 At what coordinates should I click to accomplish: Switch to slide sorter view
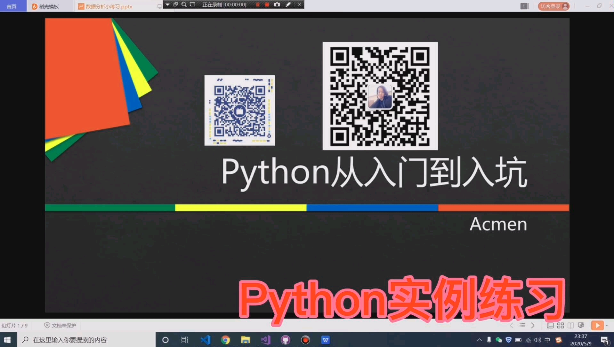point(561,325)
